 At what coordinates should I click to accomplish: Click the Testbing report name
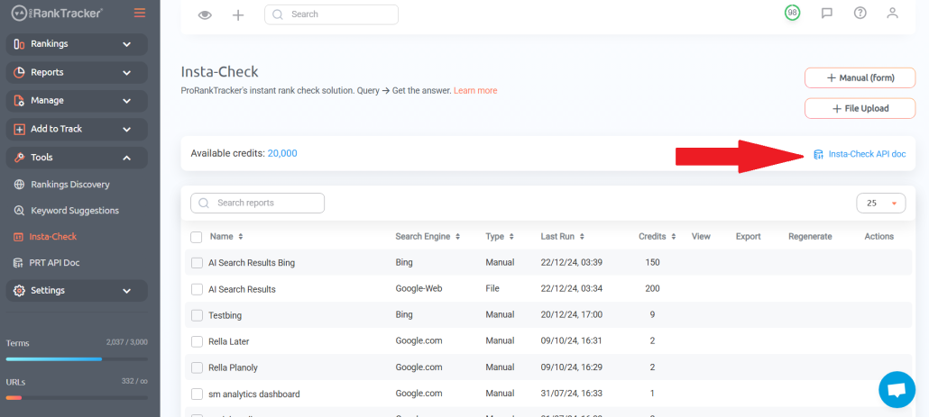(225, 316)
